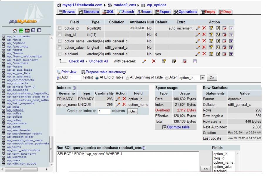
Task: Click the Drop table tab
Action: (x=225, y=12)
